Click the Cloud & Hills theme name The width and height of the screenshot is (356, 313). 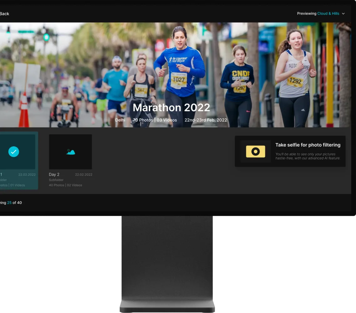click(328, 14)
